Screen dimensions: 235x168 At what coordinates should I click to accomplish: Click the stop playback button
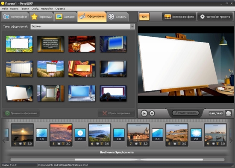click(x=152, y=113)
